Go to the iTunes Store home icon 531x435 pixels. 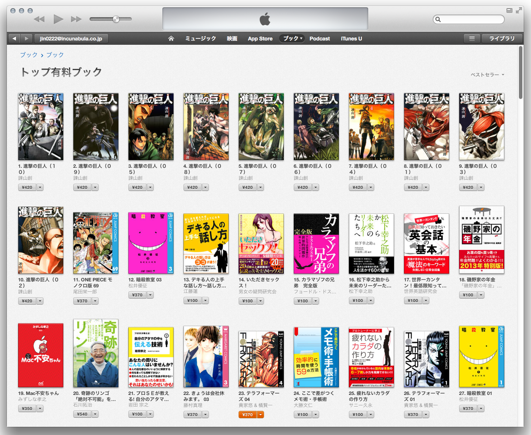(171, 38)
